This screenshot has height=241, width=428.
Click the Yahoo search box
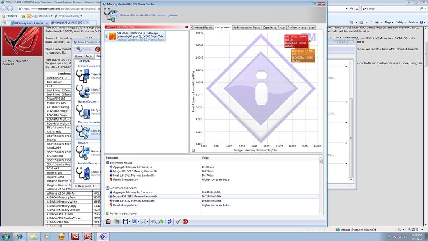pos(392,8)
